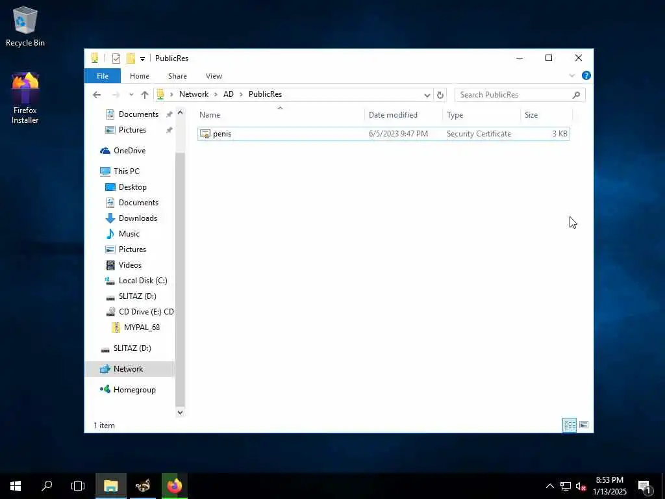Switch to Details view layout icon
This screenshot has height=499, width=665.
point(569,425)
